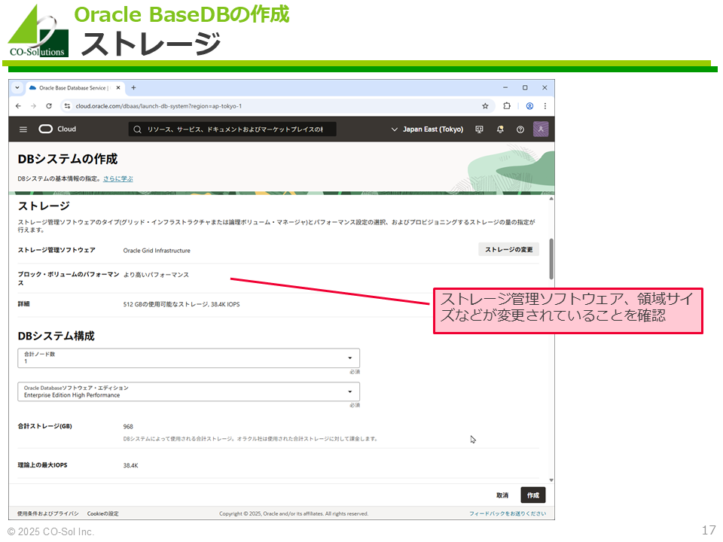Click the scrollbar up arrow
This screenshot has width=723, height=542.
click(x=551, y=199)
